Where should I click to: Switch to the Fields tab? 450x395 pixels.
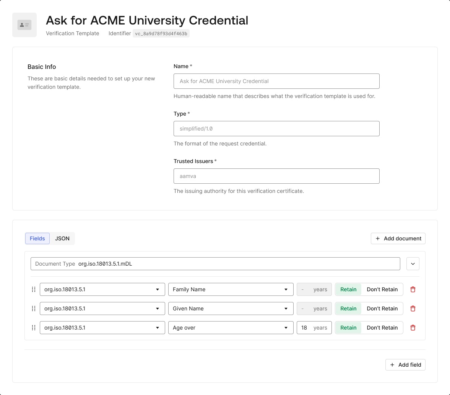click(37, 238)
